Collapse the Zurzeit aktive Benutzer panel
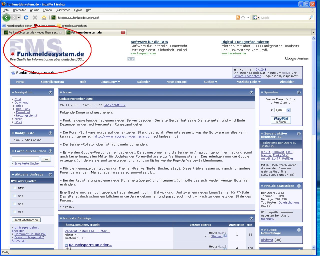This screenshot has height=256, width=320. pyautogui.click(x=299, y=134)
